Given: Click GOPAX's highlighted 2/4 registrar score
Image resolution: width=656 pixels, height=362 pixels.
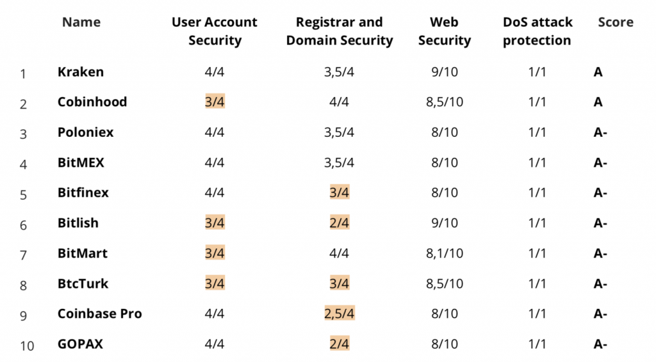Looking at the screenshot, I should (340, 343).
